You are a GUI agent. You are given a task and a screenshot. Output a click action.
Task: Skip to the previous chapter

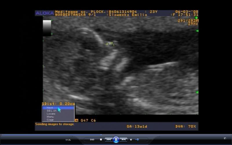108,139
